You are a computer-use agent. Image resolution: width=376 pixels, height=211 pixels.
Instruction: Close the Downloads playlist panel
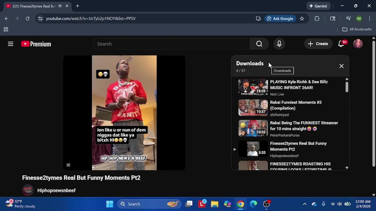(x=341, y=66)
